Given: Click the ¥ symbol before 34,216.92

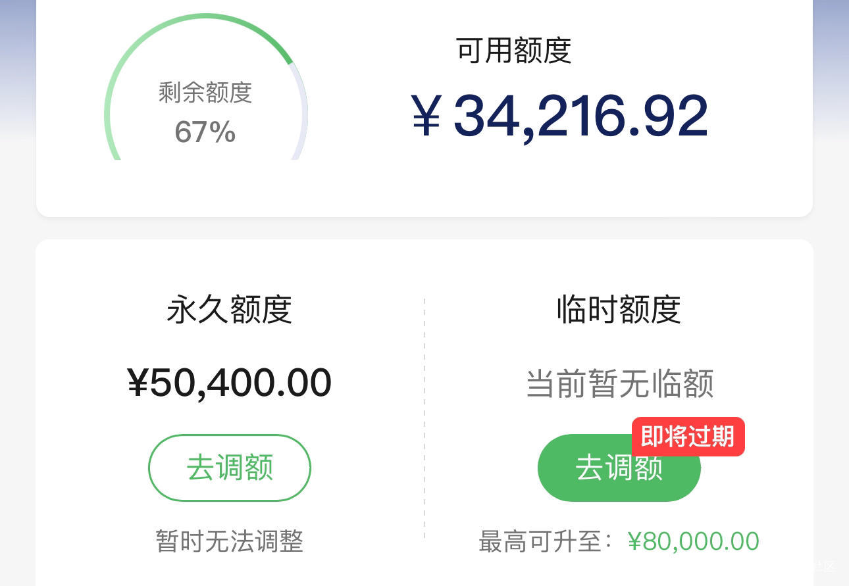Looking at the screenshot, I should pos(426,116).
